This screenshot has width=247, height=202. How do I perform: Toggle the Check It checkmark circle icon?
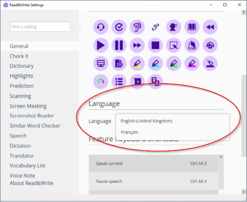pyautogui.click(x=119, y=27)
